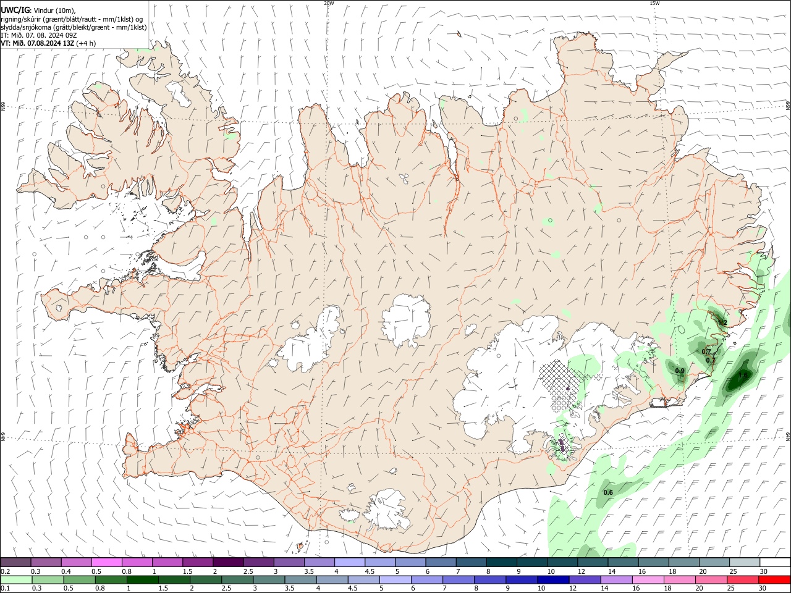
Task: Click the Hofsjökull glacier white area in central Iceland
Action: (x=406, y=320)
